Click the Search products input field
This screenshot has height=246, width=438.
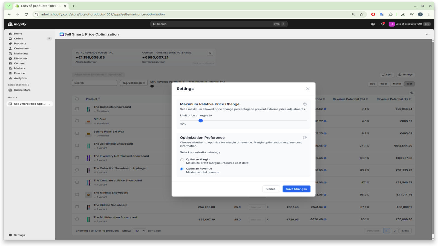click(94, 83)
